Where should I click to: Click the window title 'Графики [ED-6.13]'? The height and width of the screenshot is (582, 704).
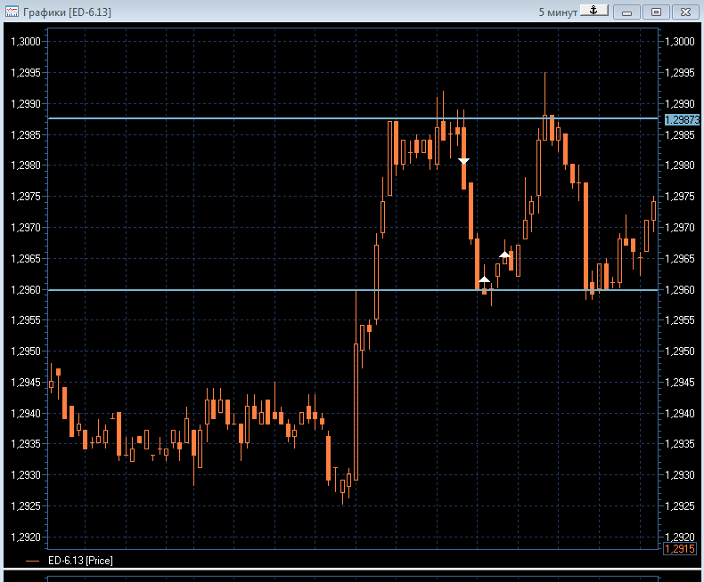[x=67, y=12]
